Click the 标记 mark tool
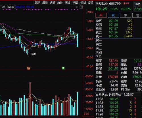The width and height of the screenshot is (142, 118). [x=75, y=3]
